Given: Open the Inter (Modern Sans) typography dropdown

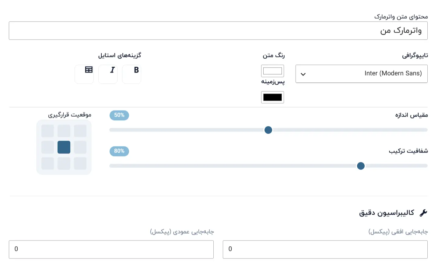Looking at the screenshot, I should (361, 74).
